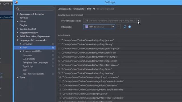Click project-level icon beside Schemas and DTDs
The image size is (182, 102).
coord(53,51)
